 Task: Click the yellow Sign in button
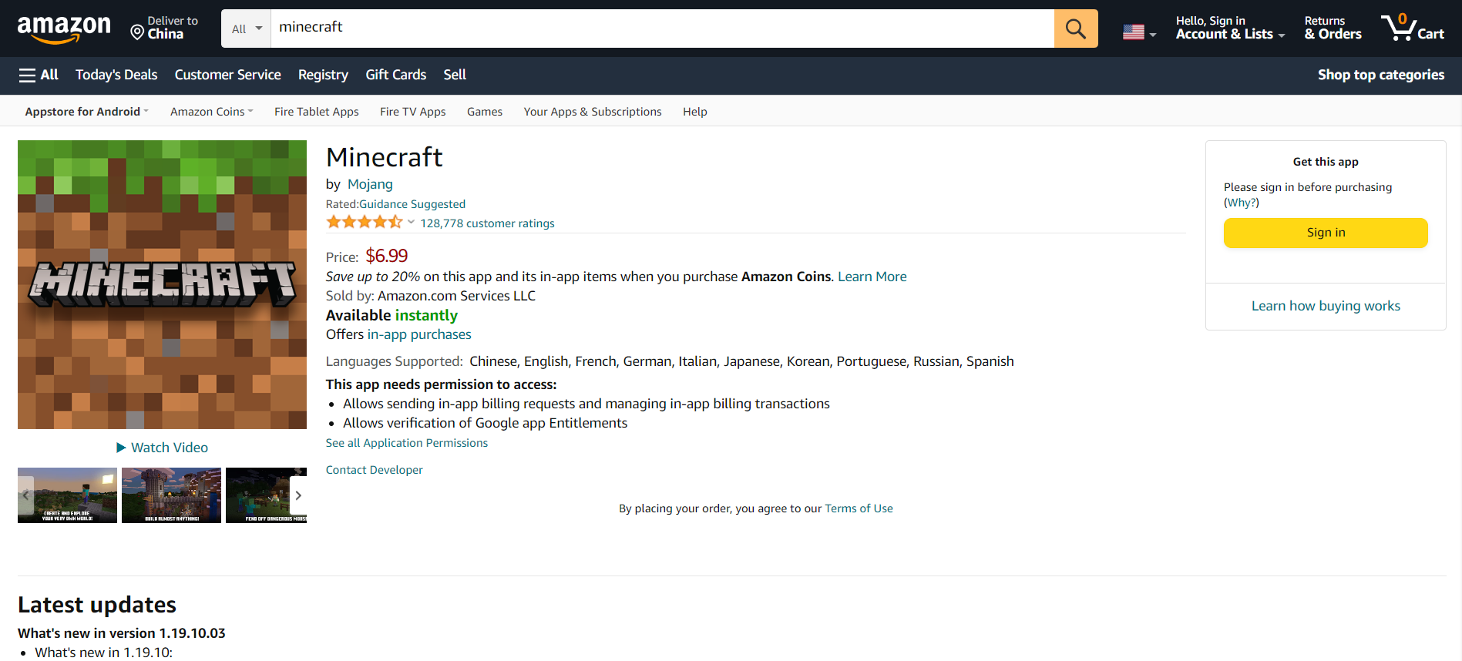[1326, 233]
